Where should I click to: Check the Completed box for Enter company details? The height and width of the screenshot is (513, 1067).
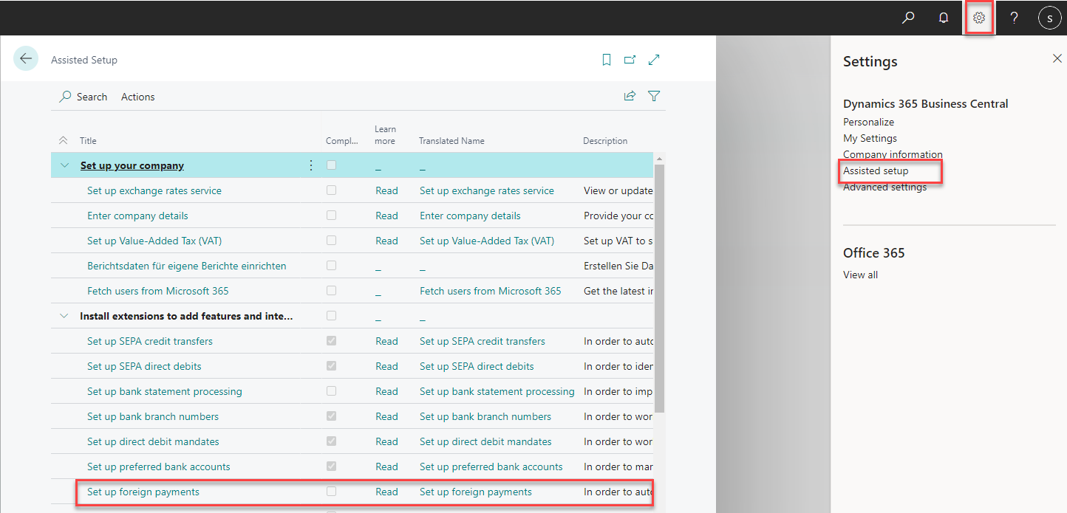click(x=331, y=215)
